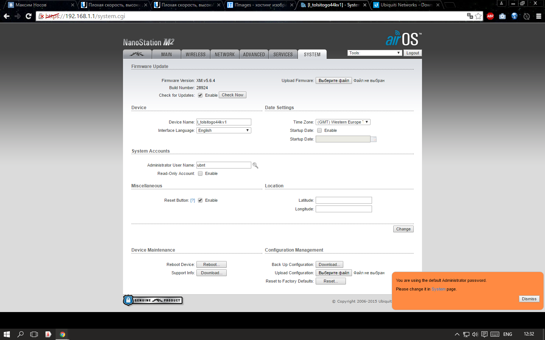This screenshot has width=545, height=340.
Task: Open Windows Start menu
Action: (x=6, y=334)
